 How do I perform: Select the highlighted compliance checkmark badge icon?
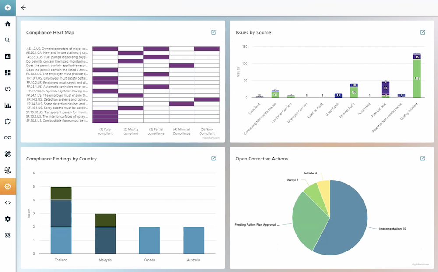click(7, 186)
